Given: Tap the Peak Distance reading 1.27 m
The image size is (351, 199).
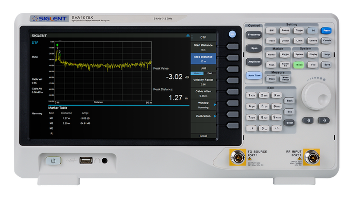Looking at the screenshot, I should coord(178,98).
